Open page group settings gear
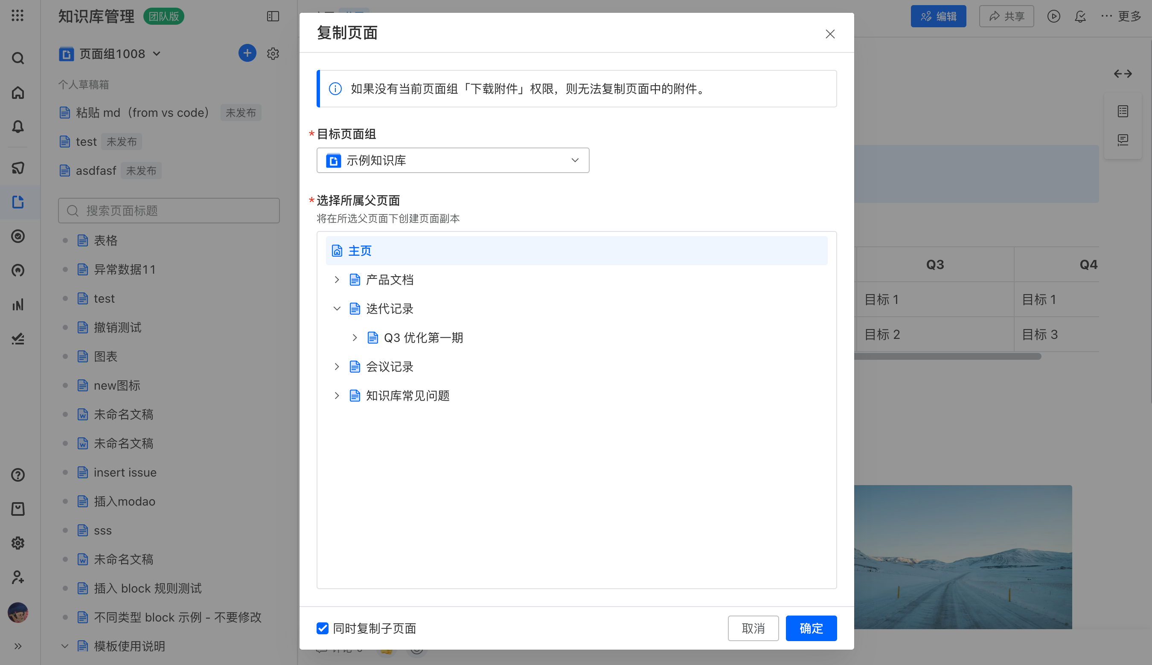This screenshot has width=1152, height=665. pyautogui.click(x=273, y=53)
